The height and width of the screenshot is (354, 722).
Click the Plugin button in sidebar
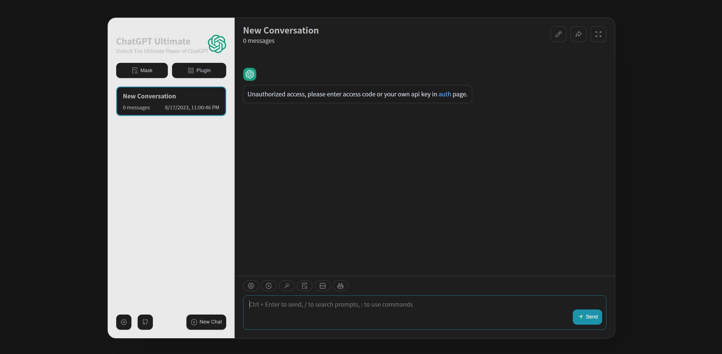pos(199,70)
